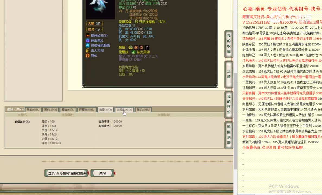Click document line 新到飞鸿踏雪15W+

point(281,142)
